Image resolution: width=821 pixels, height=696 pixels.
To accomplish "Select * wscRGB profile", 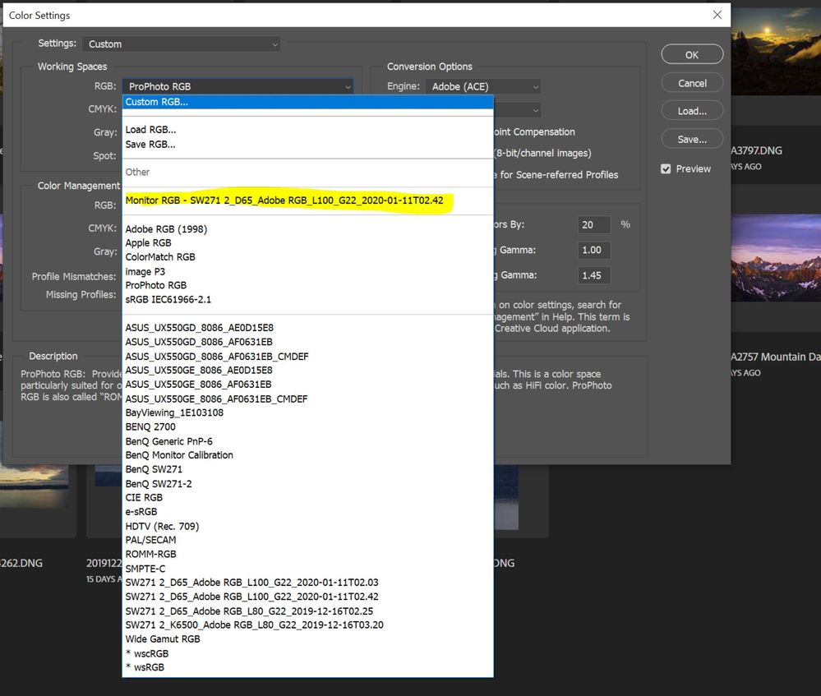I will 308,653.
